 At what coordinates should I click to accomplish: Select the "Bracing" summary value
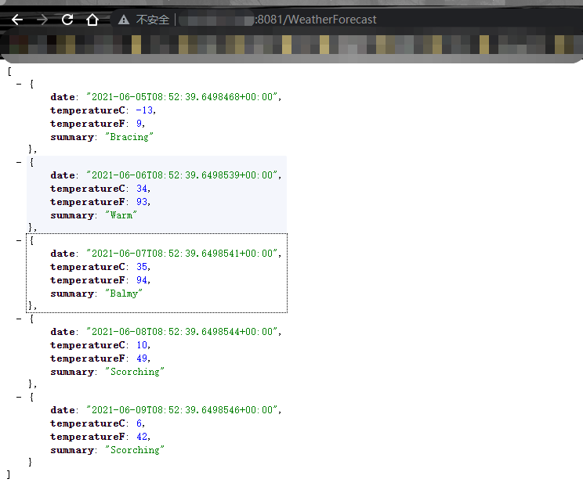pyautogui.click(x=129, y=137)
